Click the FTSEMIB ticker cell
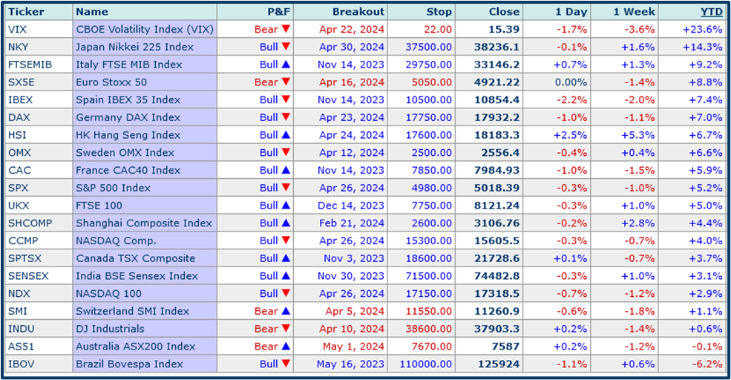This screenshot has width=731, height=380. click(29, 65)
